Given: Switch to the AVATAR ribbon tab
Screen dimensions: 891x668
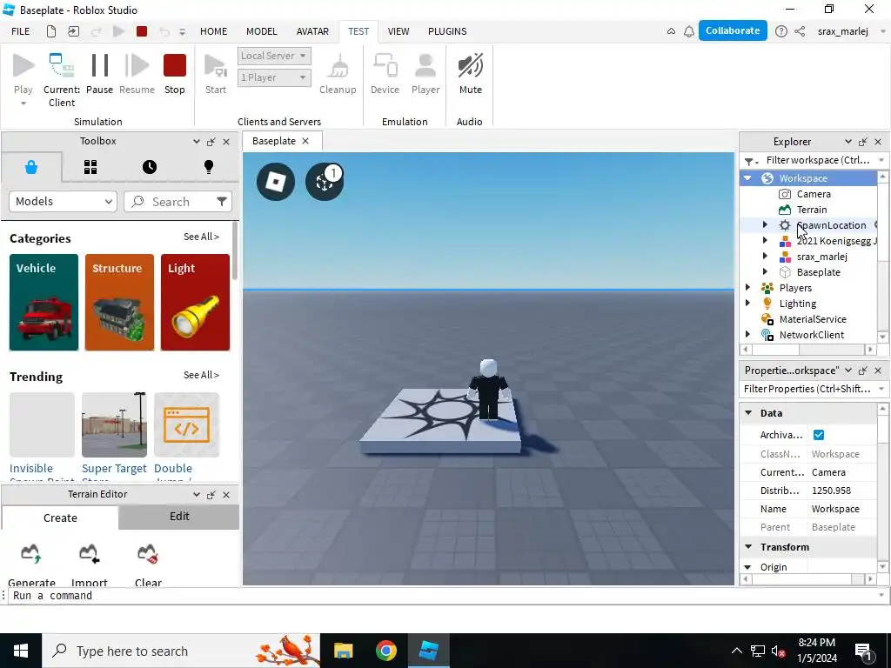Looking at the screenshot, I should point(312,31).
